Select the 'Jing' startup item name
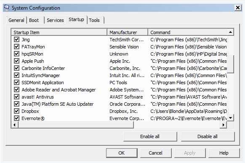 click(26, 40)
